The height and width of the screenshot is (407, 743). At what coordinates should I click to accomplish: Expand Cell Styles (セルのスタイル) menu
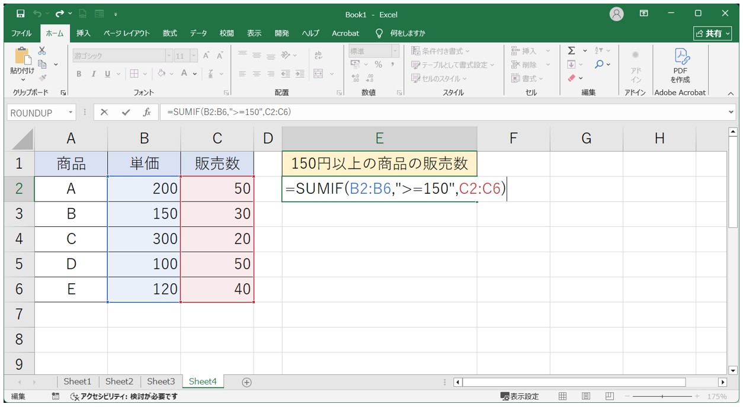[439, 78]
